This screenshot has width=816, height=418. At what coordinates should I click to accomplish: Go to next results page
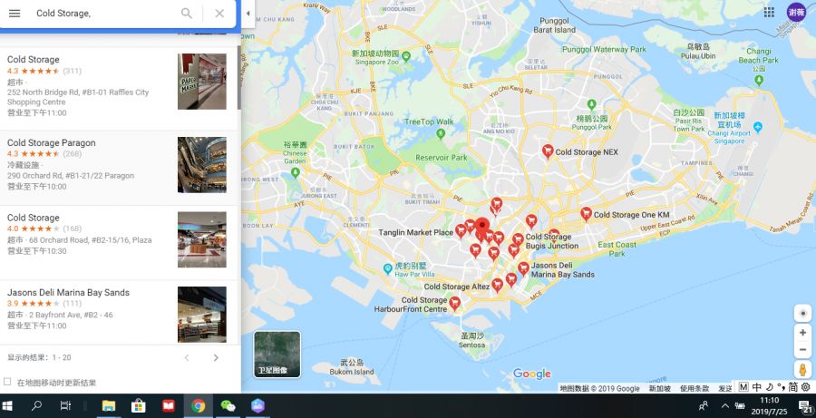pyautogui.click(x=216, y=357)
